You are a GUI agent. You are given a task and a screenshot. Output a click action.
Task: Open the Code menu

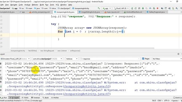coord(21,5)
